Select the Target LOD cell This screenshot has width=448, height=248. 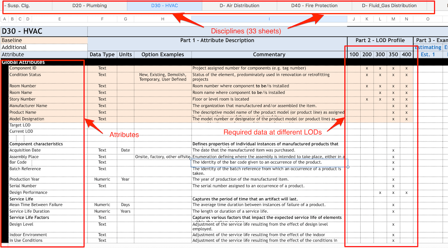(48, 125)
